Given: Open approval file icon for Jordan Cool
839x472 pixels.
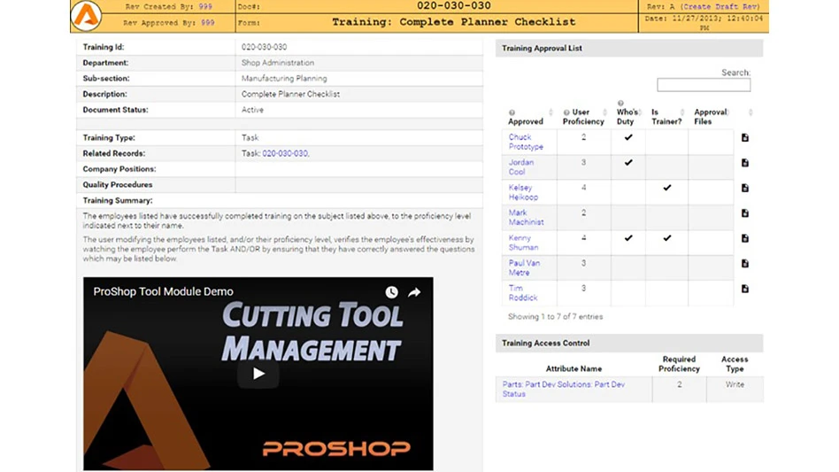Looking at the screenshot, I should (745, 163).
